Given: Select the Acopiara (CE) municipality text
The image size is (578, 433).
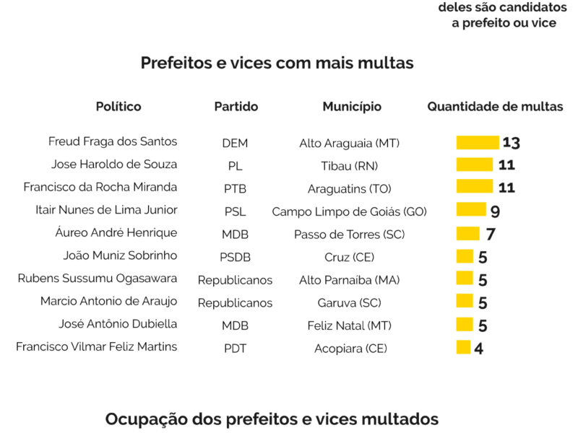Looking at the screenshot, I should tap(350, 349).
